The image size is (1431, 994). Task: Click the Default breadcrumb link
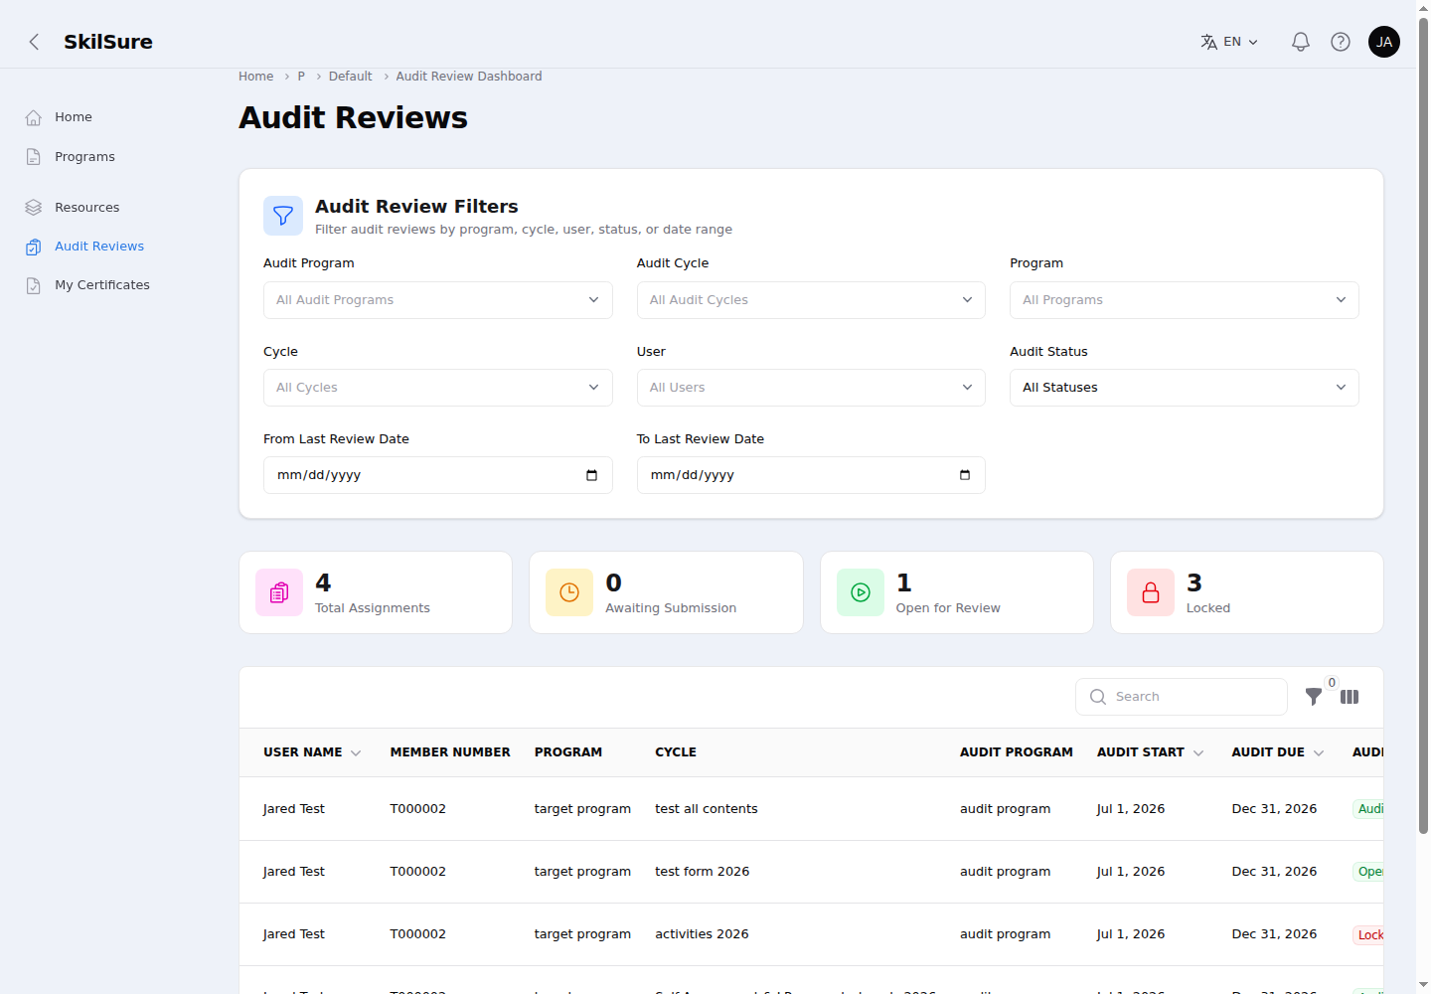[350, 77]
